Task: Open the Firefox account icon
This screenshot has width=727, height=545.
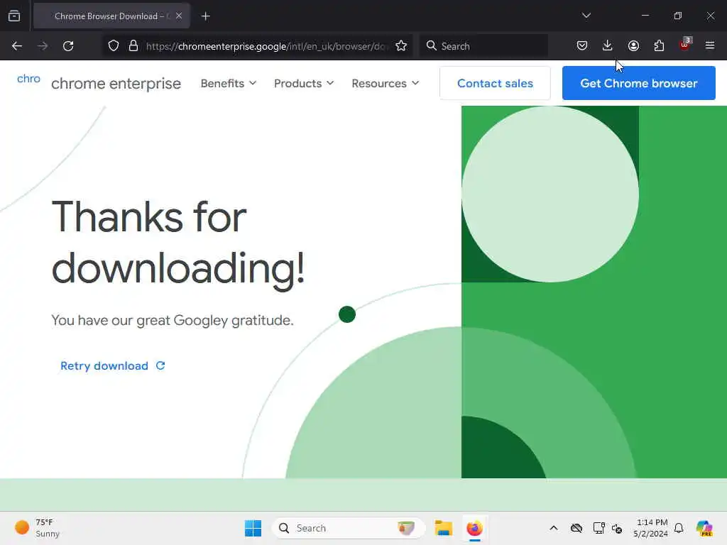Action: click(x=633, y=45)
